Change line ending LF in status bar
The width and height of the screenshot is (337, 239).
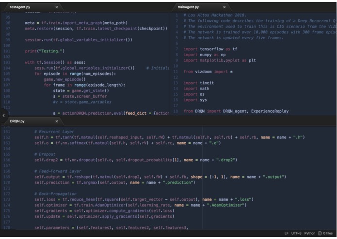[x=286, y=233]
